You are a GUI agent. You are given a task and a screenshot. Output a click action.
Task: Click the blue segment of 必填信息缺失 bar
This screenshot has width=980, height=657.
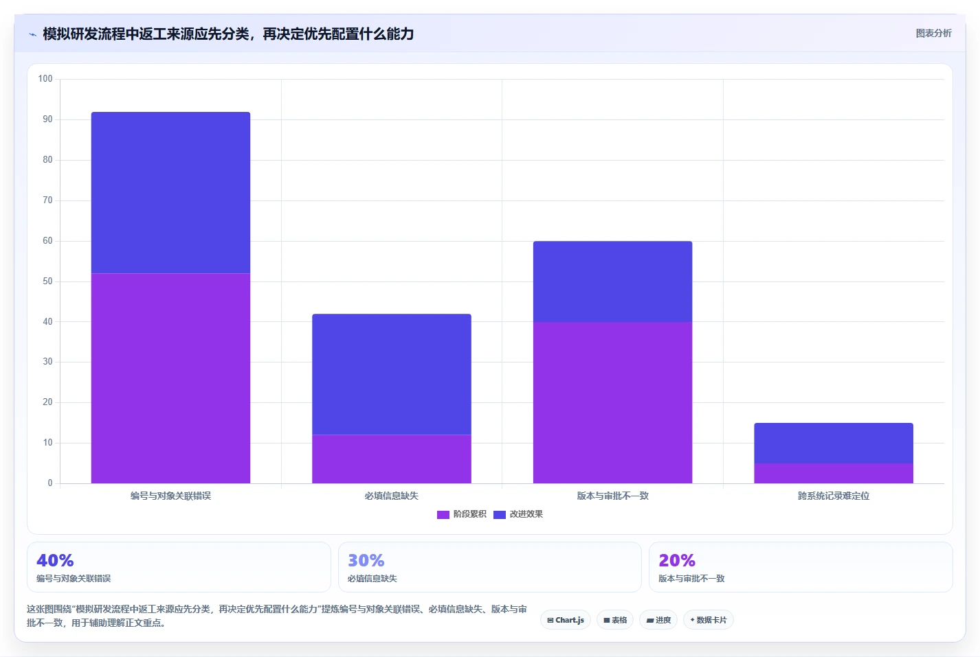click(392, 374)
